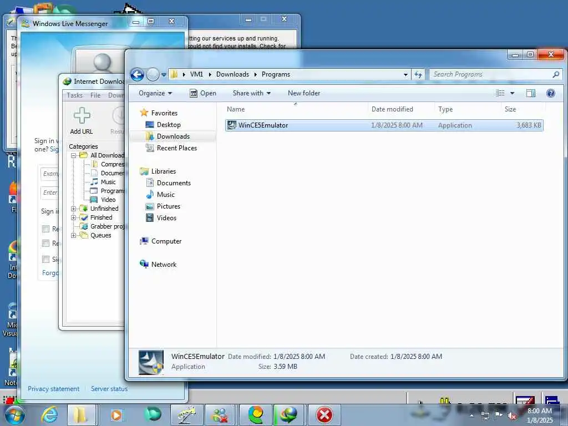
Task: Open Windows Live Messenger taskbar icon
Action: 220,415
